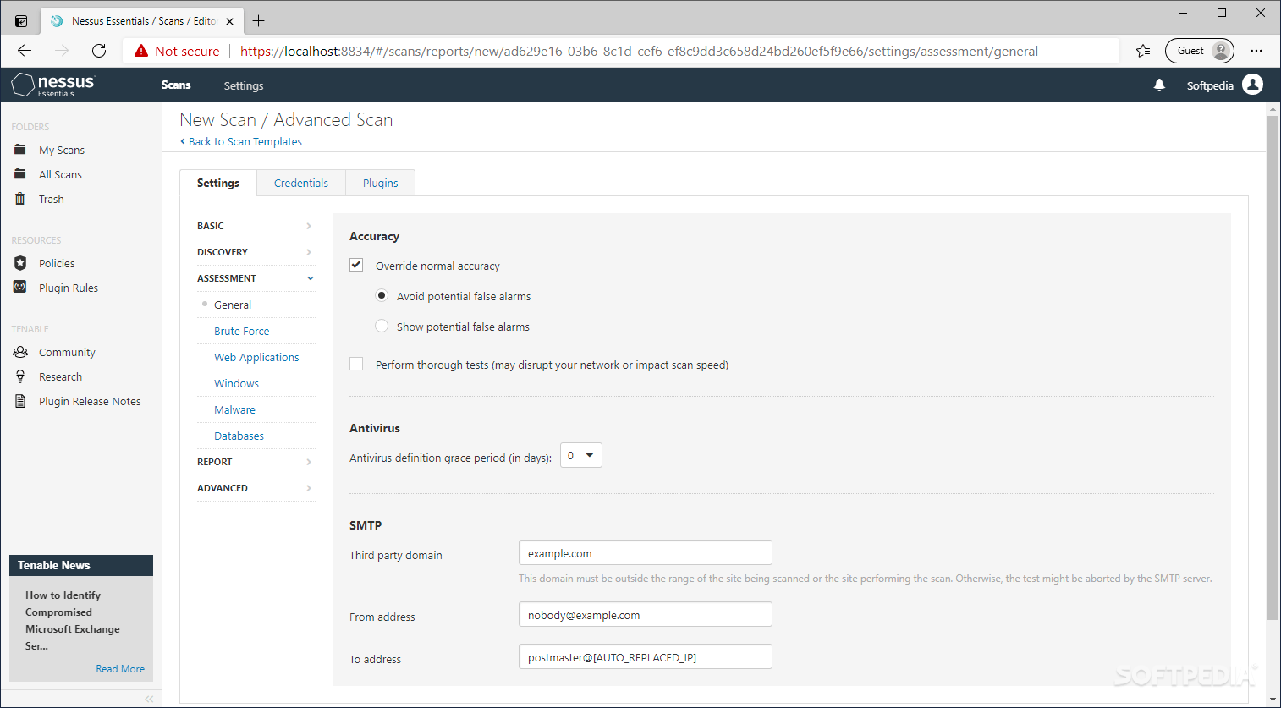Image resolution: width=1281 pixels, height=708 pixels.
Task: Open the Antivirus grace period dropdown
Action: pyautogui.click(x=580, y=455)
